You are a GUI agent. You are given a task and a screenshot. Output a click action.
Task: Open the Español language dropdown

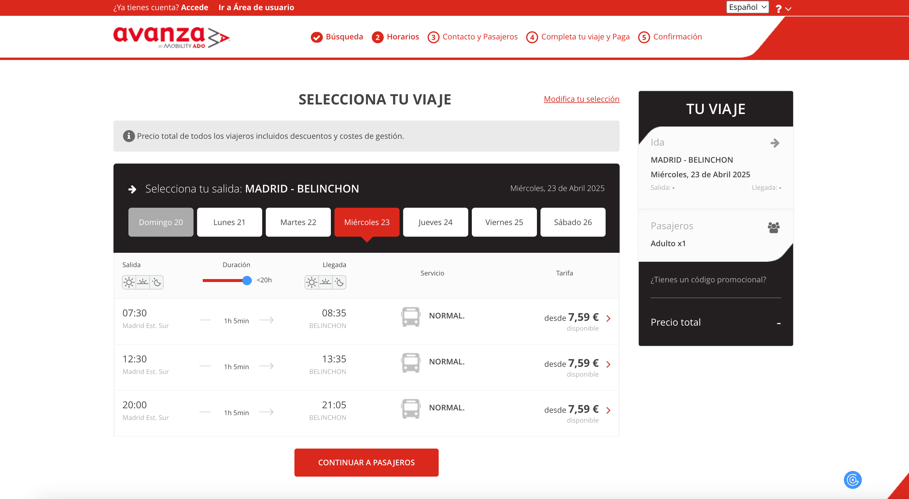pyautogui.click(x=747, y=7)
